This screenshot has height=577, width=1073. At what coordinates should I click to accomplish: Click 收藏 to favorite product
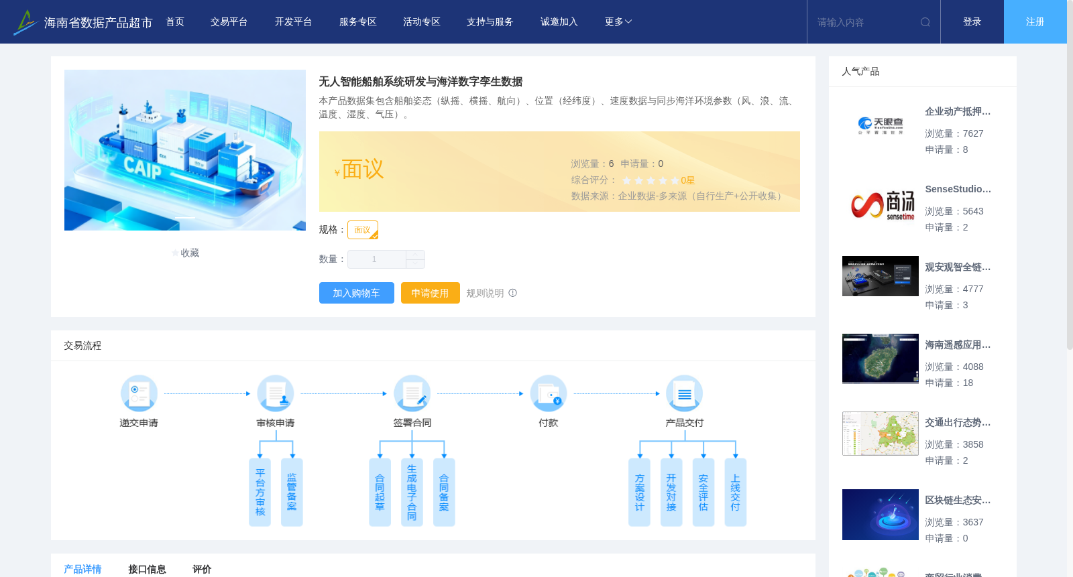(x=190, y=253)
